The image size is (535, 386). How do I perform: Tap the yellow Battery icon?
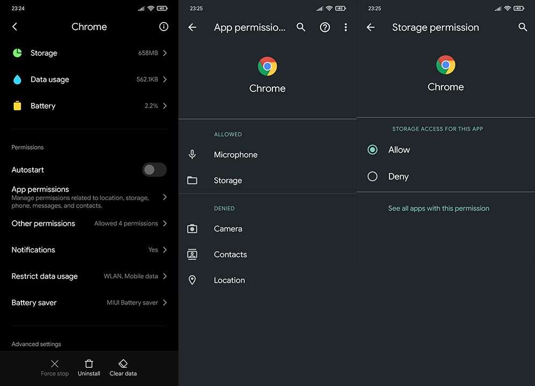(17, 106)
